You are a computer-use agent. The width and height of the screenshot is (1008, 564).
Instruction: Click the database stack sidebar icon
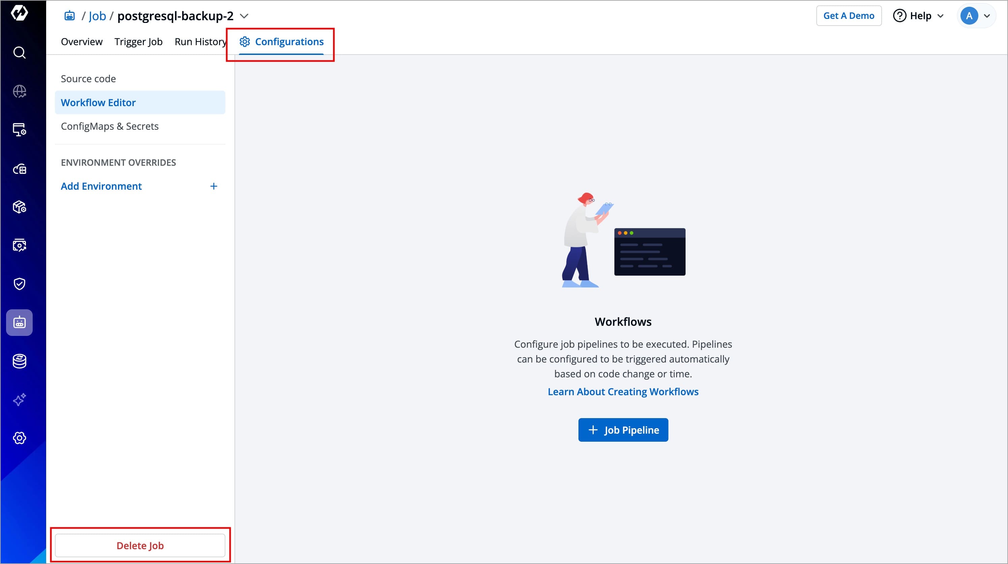[x=19, y=361]
